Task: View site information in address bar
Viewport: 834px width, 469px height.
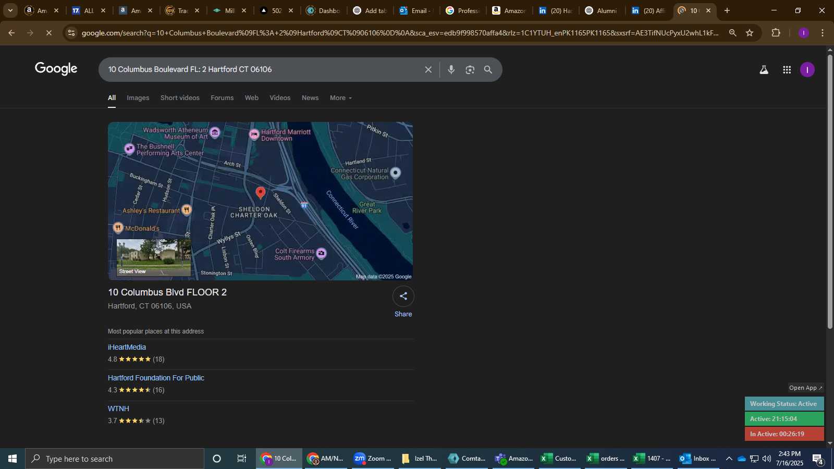Action: tap(72, 33)
